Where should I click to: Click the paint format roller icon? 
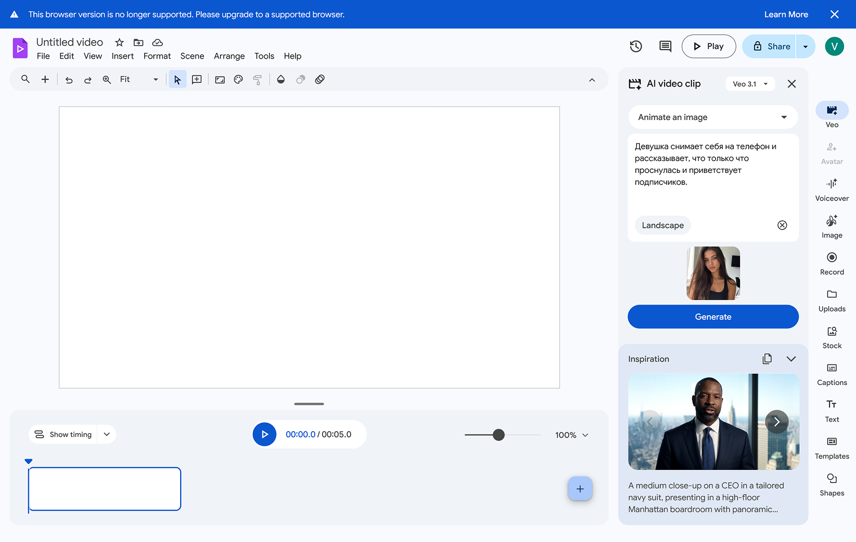coord(257,79)
